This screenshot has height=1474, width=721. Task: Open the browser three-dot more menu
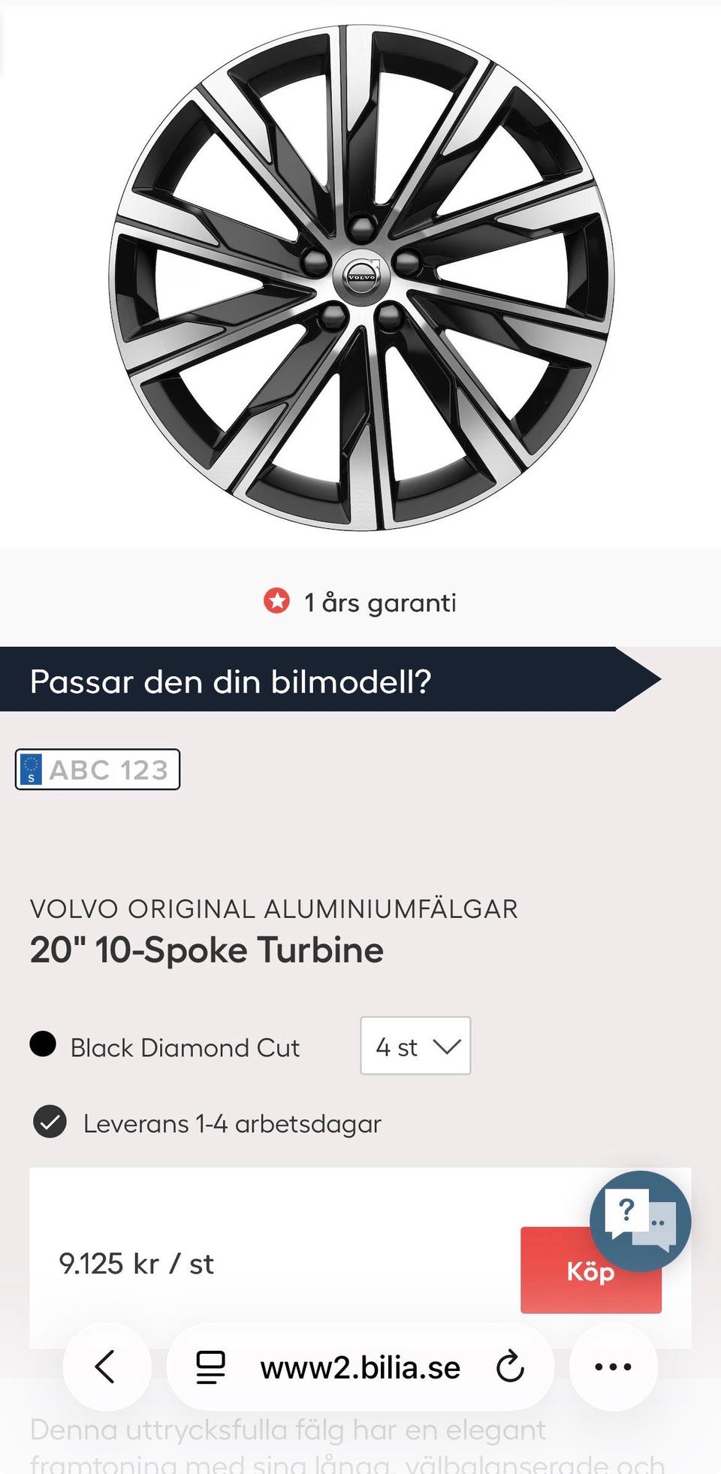pos(613,1367)
